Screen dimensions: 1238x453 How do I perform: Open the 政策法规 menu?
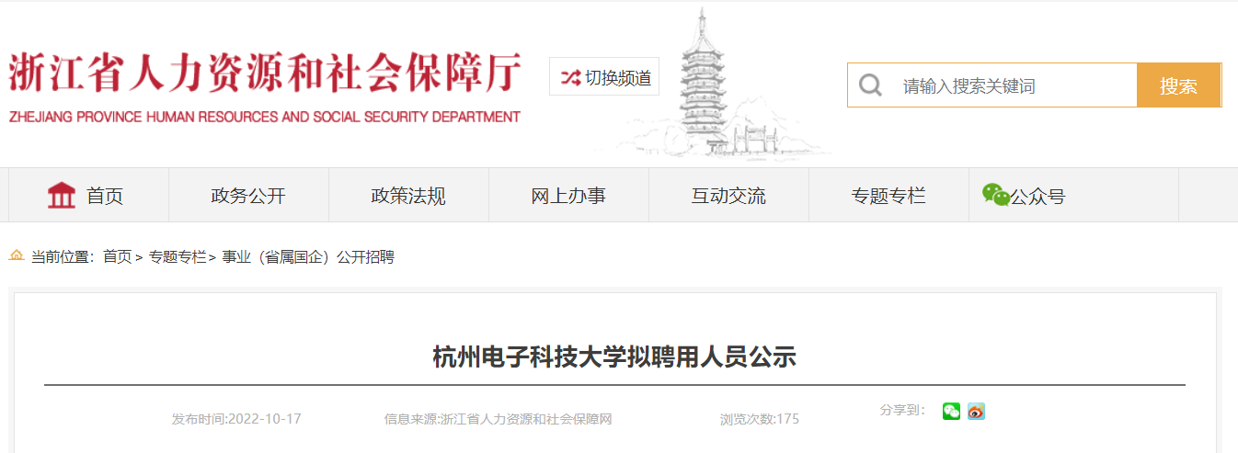[x=408, y=196]
